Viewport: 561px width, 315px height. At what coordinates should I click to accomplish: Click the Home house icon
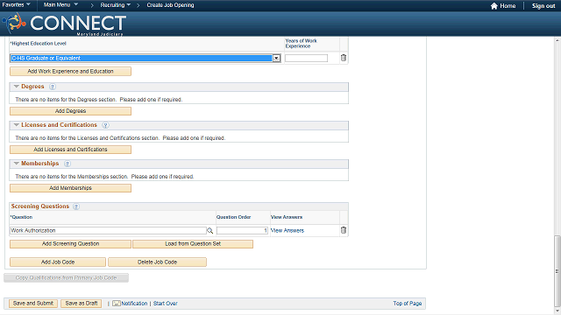(494, 6)
